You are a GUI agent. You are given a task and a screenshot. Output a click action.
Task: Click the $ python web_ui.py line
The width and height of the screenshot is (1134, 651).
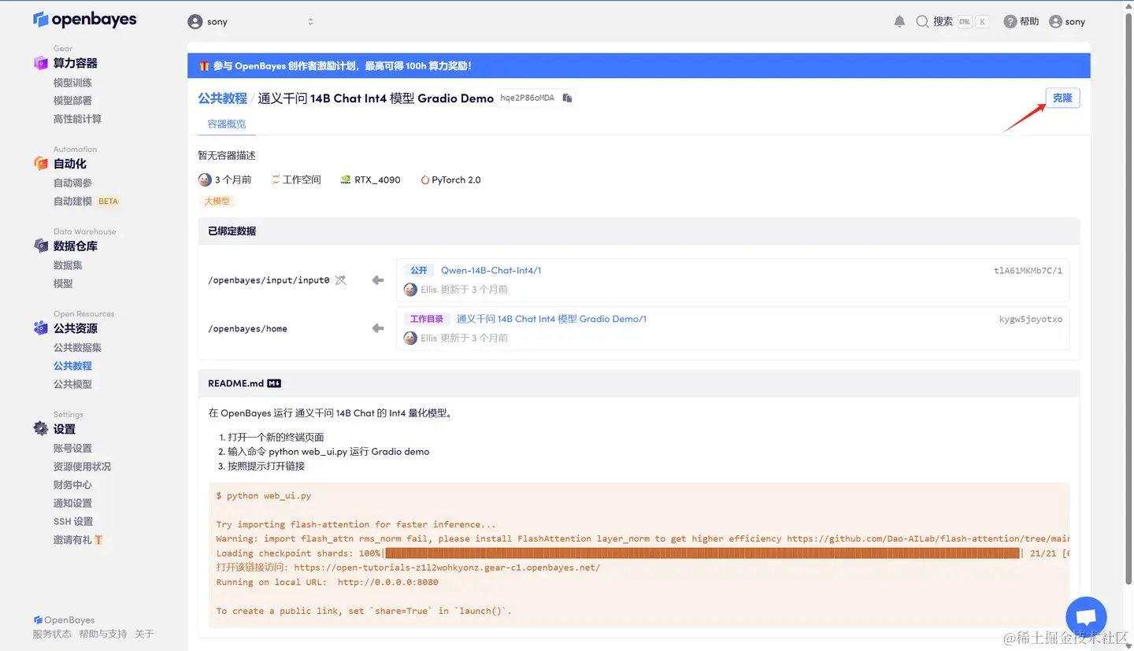pyautogui.click(x=264, y=496)
